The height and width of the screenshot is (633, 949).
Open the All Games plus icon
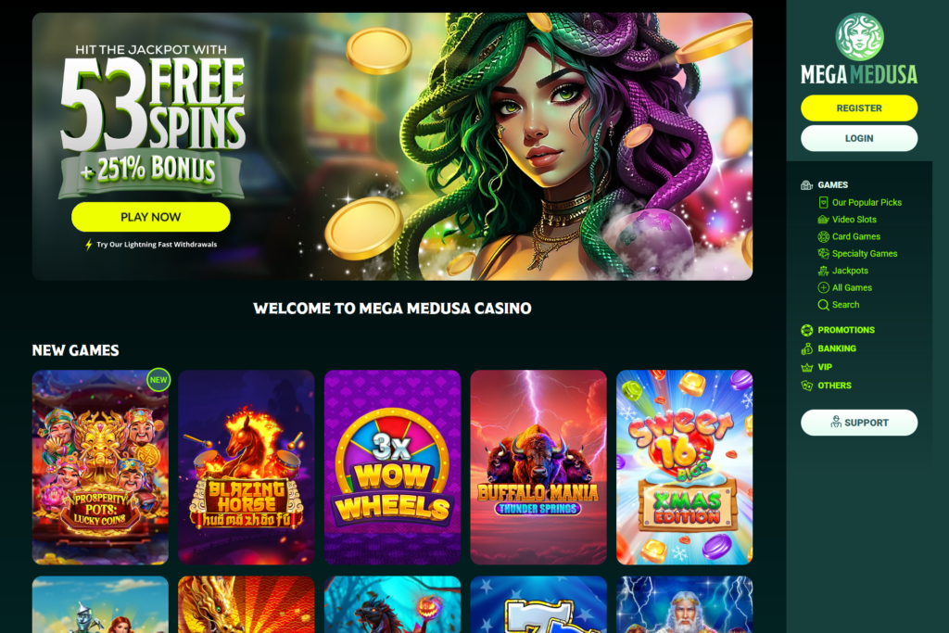click(823, 287)
